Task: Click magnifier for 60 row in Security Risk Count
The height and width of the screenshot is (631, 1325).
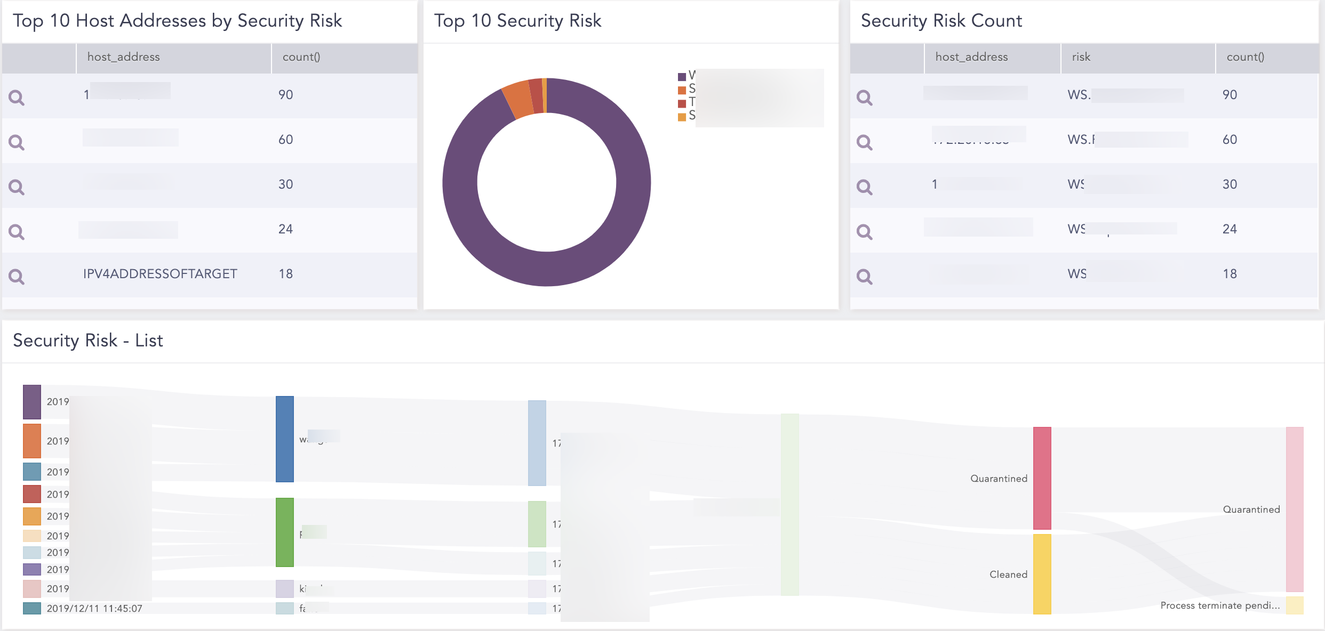Action: coord(864,142)
